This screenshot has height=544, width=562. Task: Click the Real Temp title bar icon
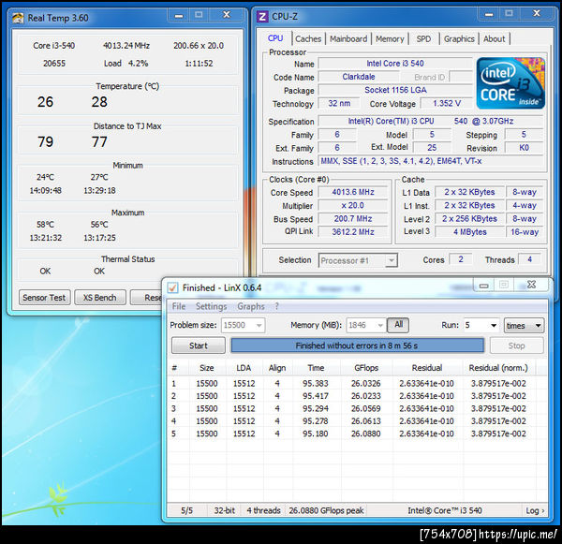[x=17, y=17]
